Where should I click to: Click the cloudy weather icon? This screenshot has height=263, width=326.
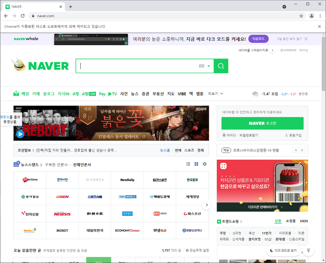[255, 94]
